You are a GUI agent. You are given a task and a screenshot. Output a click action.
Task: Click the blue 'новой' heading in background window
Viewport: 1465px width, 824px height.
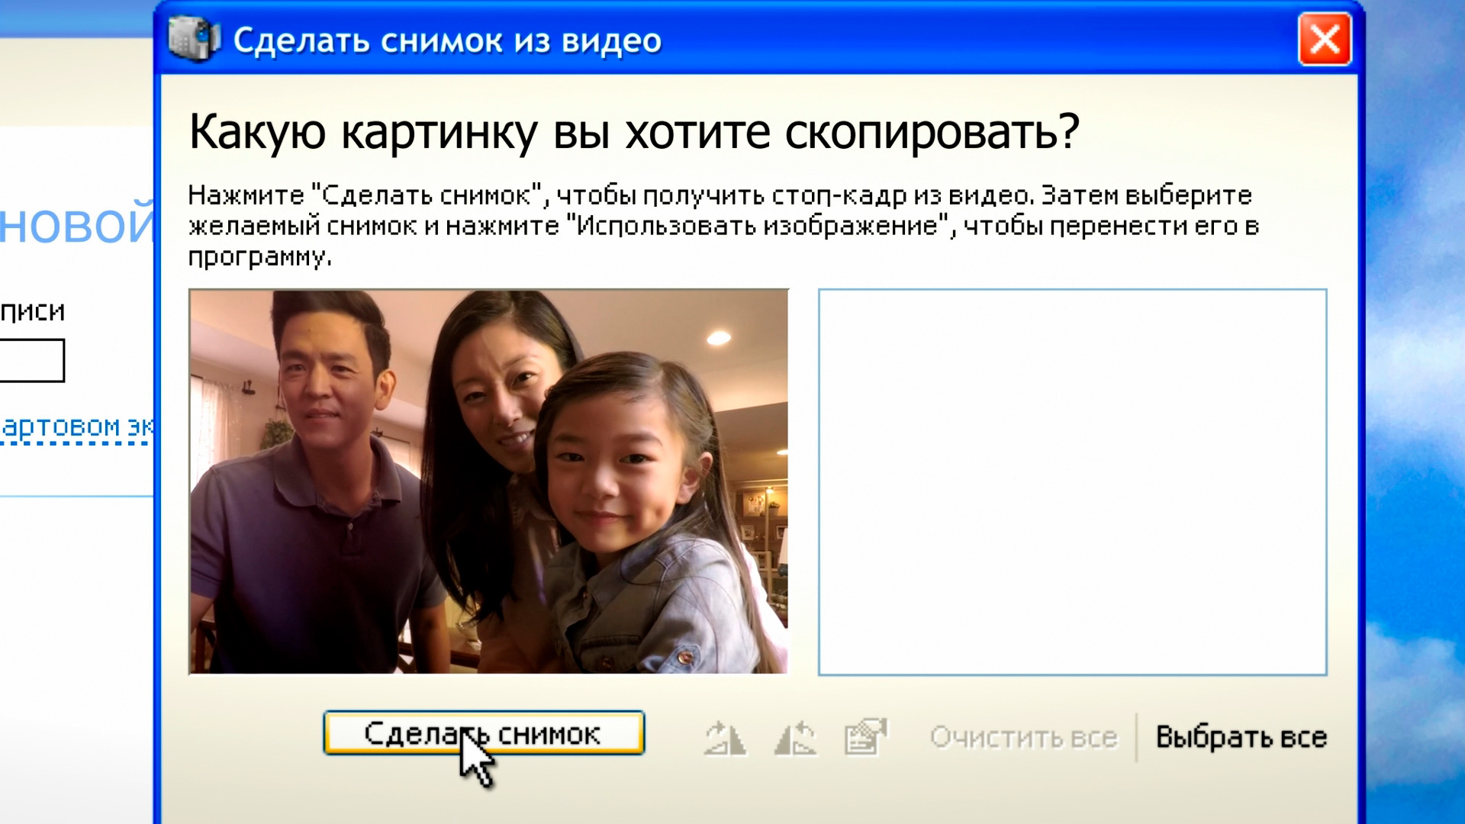[76, 225]
